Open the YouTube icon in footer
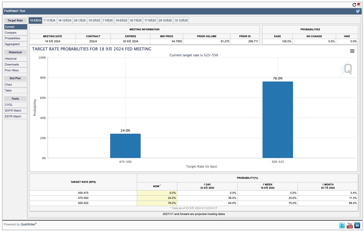Screen dimensions: 364x231 click(x=350, y=225)
